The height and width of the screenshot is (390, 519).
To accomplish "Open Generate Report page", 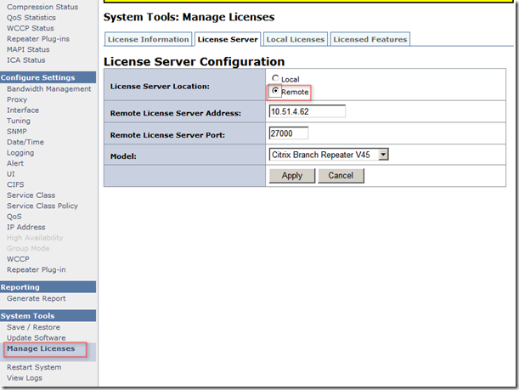I will point(37,298).
